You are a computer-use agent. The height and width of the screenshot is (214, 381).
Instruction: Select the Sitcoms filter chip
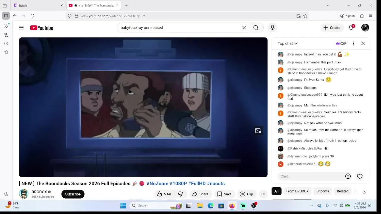323,191
